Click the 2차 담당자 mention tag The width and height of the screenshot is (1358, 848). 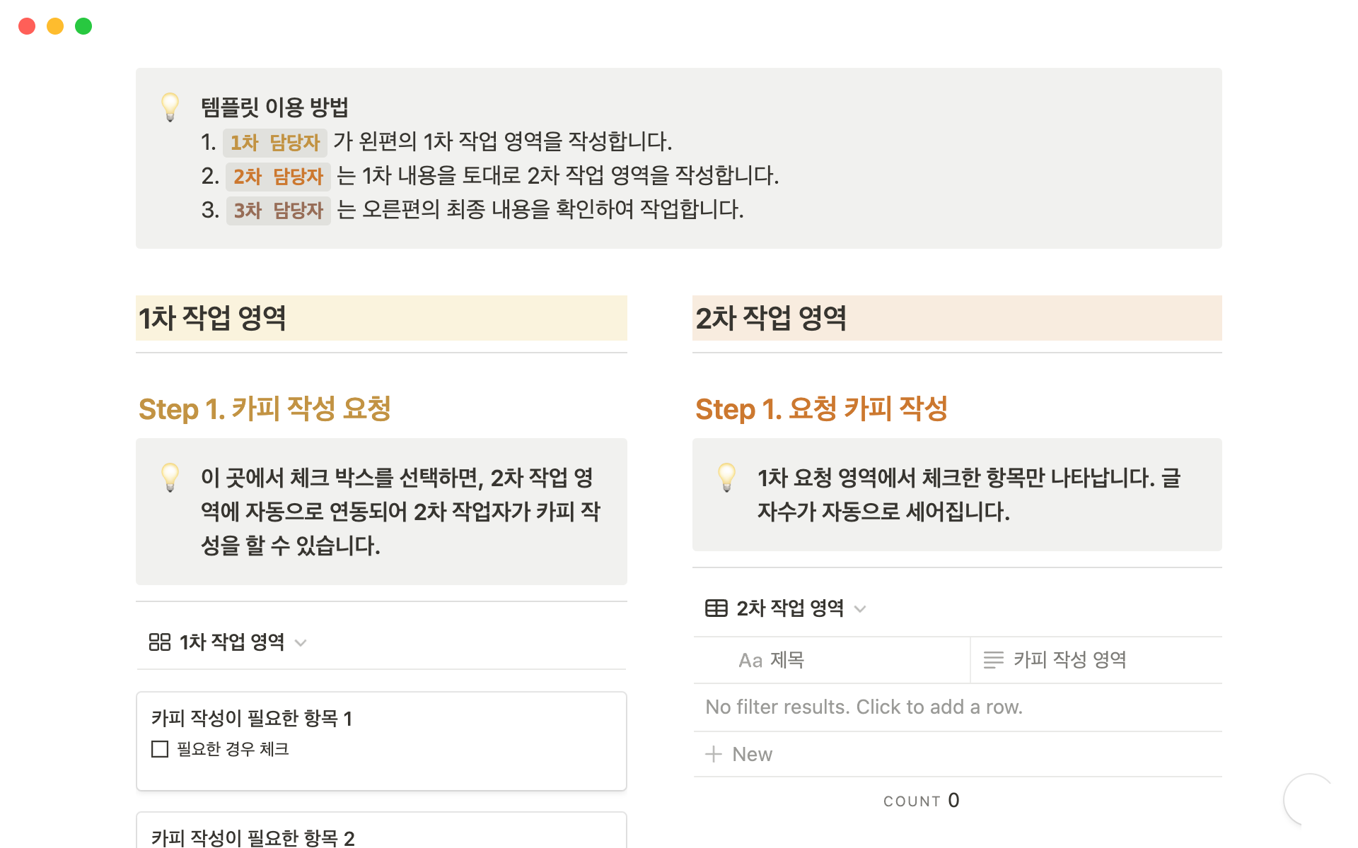(x=278, y=176)
